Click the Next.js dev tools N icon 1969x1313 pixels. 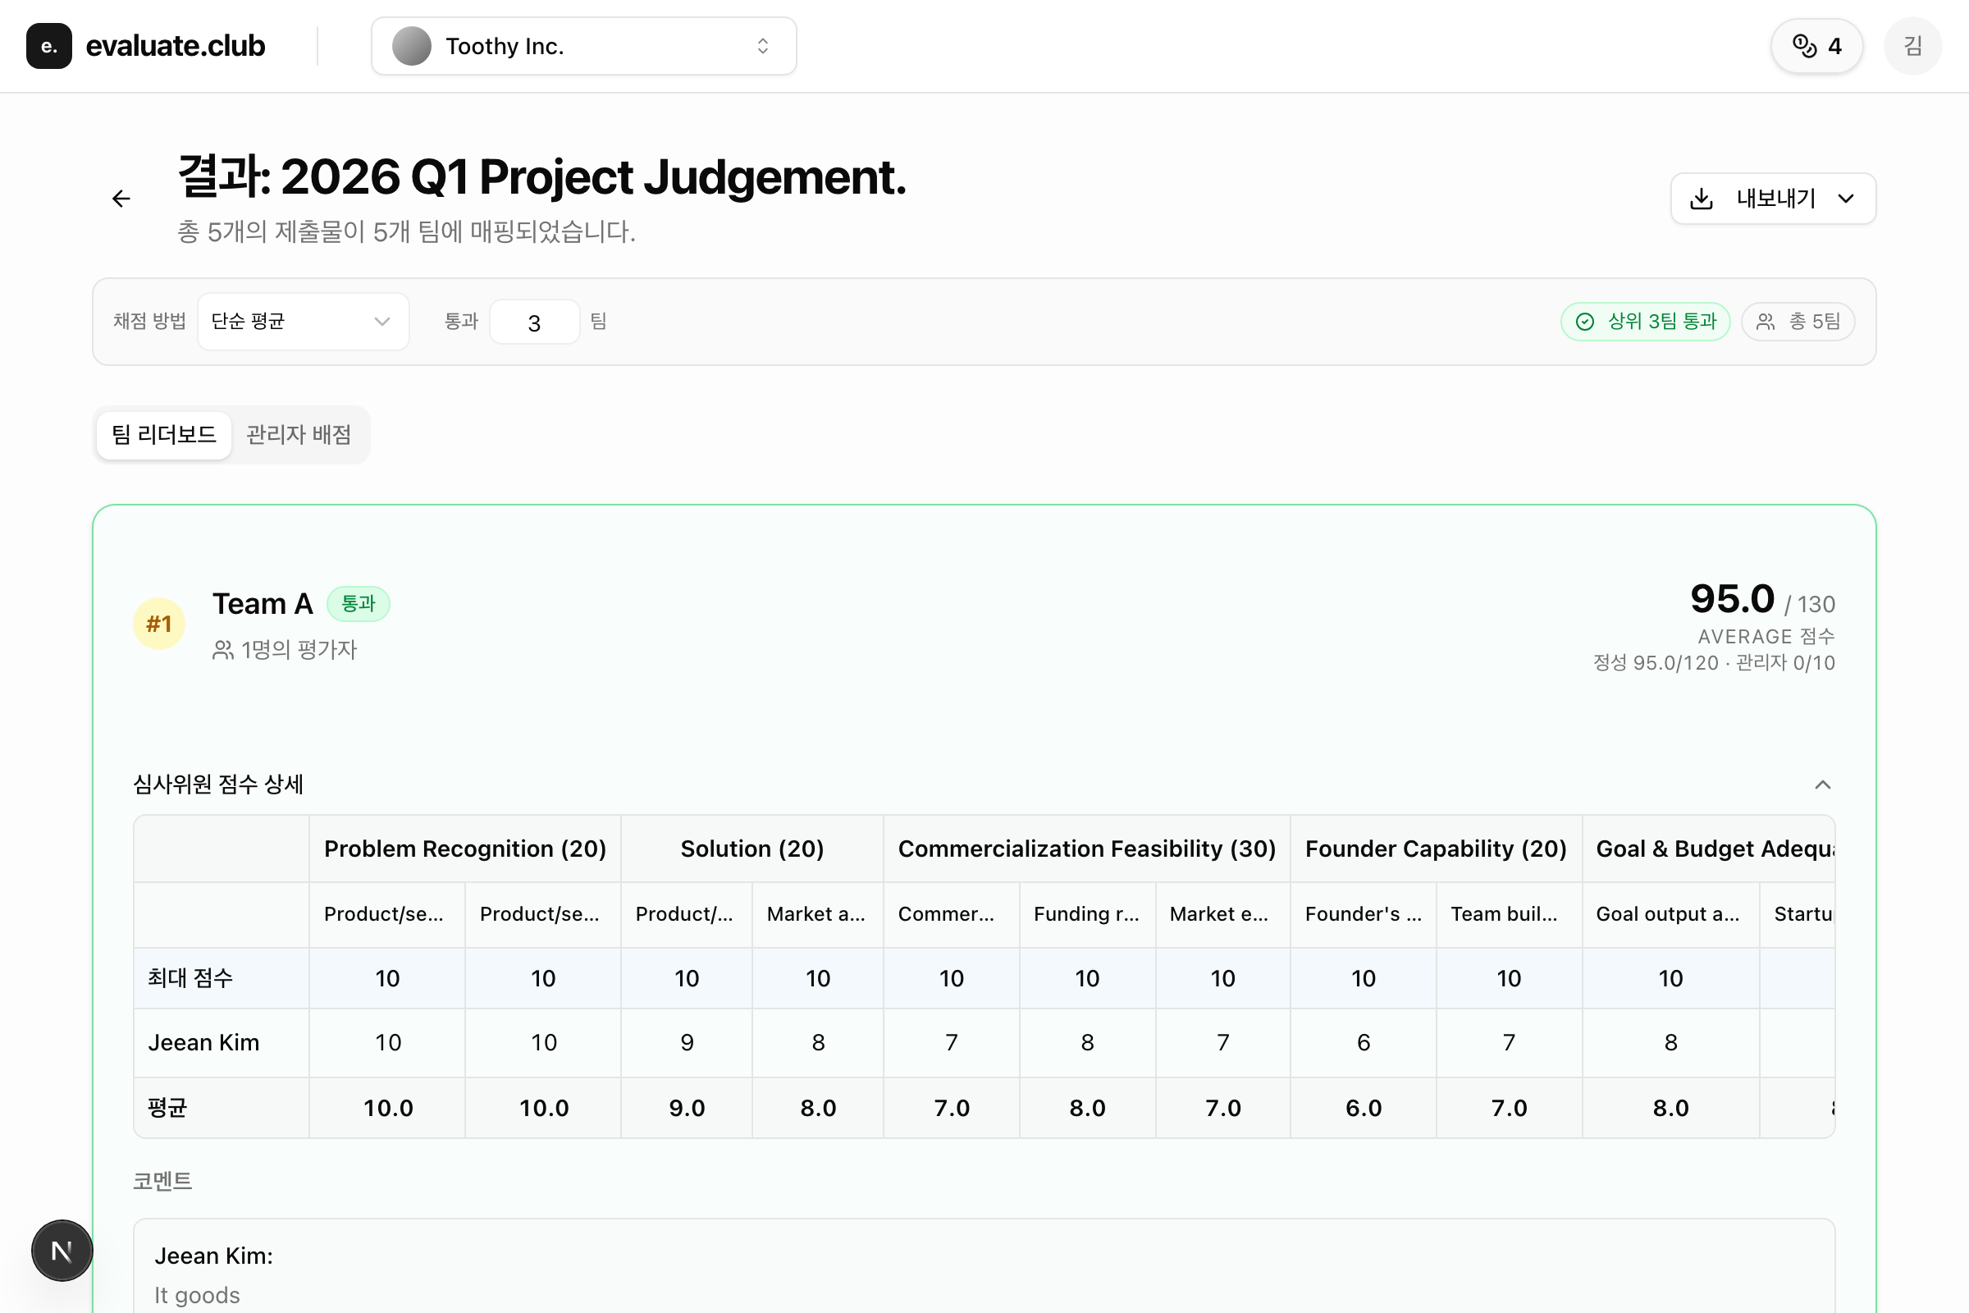(x=62, y=1250)
